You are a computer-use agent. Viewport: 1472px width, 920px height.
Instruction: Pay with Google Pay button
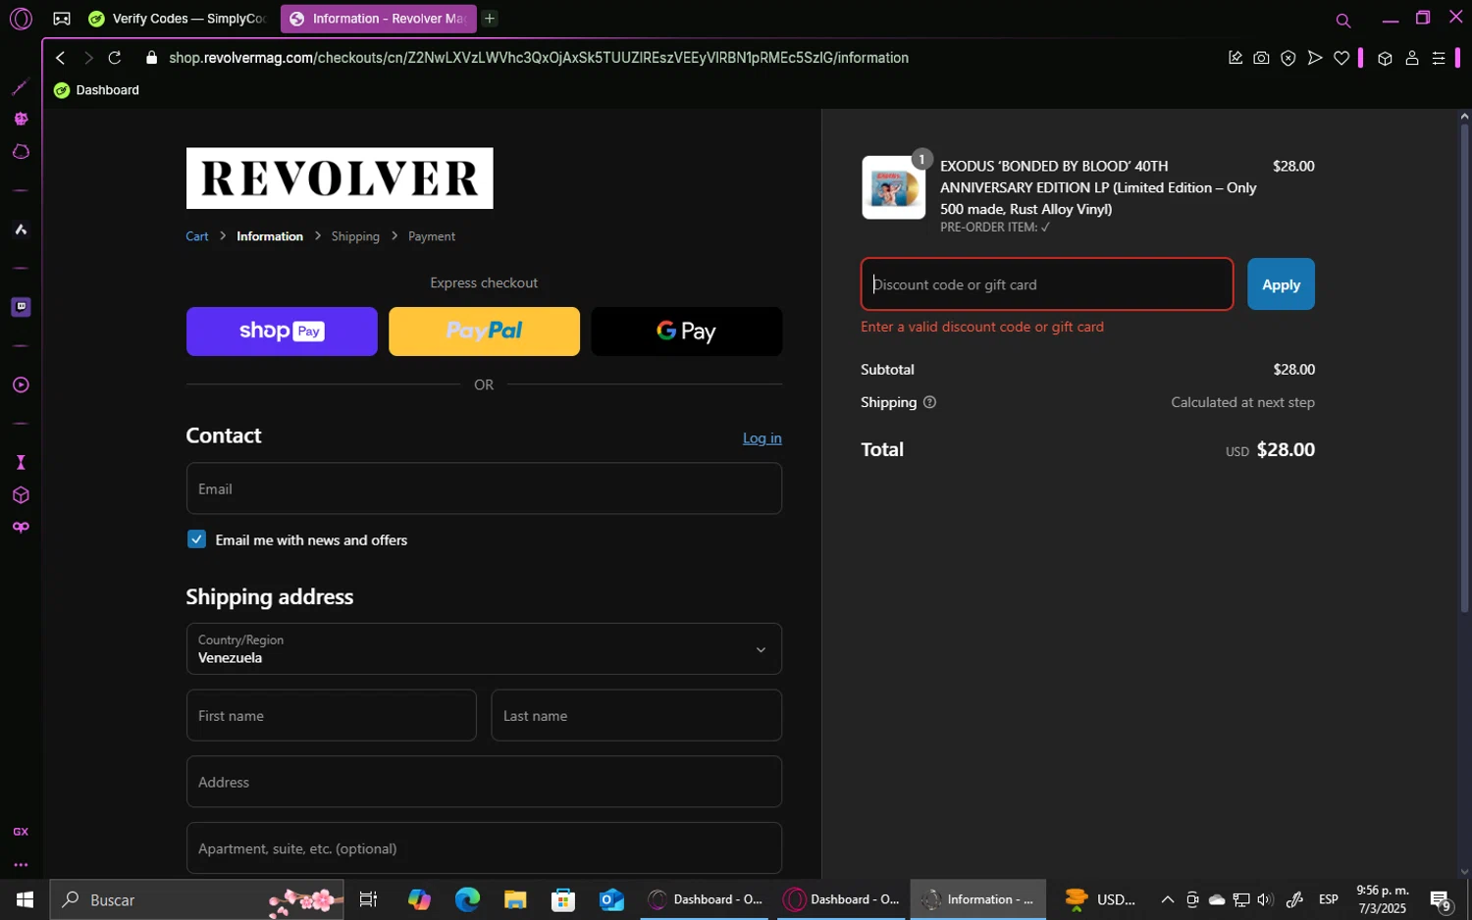point(687,332)
